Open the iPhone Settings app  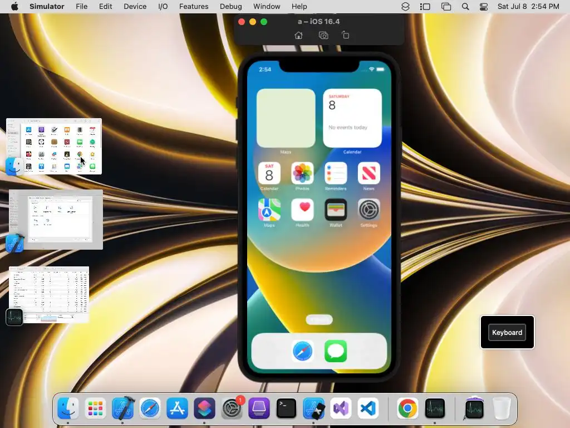point(368,210)
